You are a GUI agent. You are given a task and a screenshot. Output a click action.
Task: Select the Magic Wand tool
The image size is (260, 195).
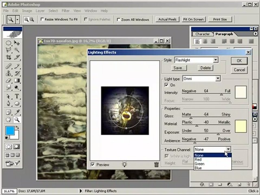pyautogui.click(x=17, y=50)
